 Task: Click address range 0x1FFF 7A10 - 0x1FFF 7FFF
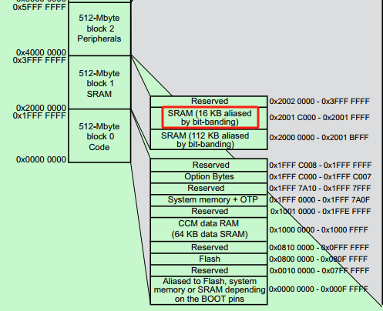click(320, 189)
